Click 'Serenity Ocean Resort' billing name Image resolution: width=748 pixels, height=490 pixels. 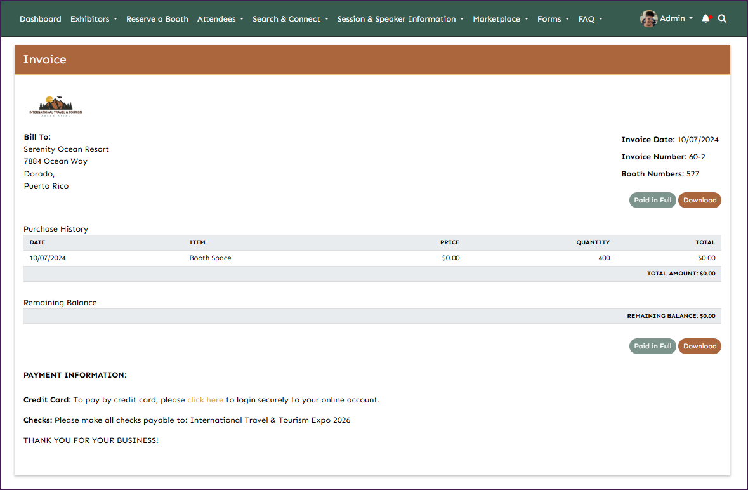[x=67, y=149]
